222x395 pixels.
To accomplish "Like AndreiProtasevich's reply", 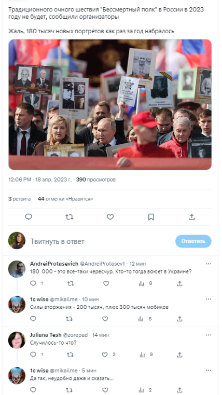I will 106,283.
